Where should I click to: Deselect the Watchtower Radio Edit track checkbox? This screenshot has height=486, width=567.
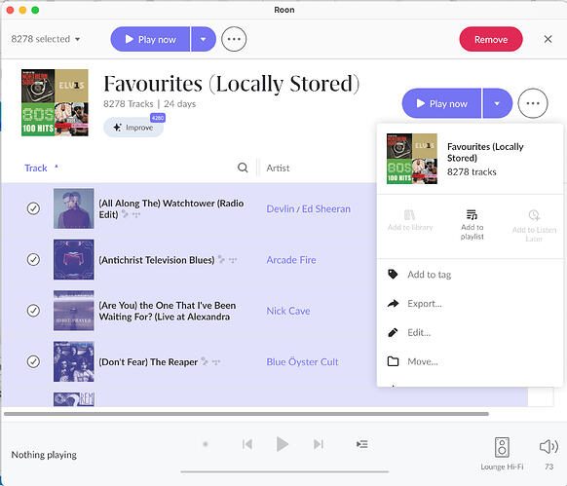tap(33, 208)
